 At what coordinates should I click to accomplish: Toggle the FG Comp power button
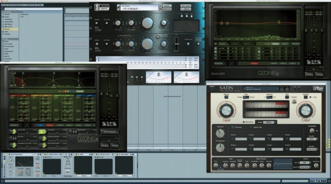point(97,23)
